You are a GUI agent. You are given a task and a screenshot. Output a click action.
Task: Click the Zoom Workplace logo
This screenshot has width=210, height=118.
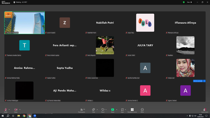pos(6,2)
